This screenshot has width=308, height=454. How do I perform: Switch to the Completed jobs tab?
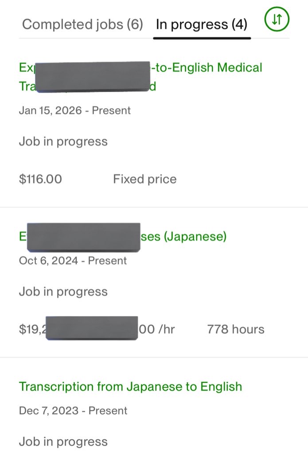82,24
